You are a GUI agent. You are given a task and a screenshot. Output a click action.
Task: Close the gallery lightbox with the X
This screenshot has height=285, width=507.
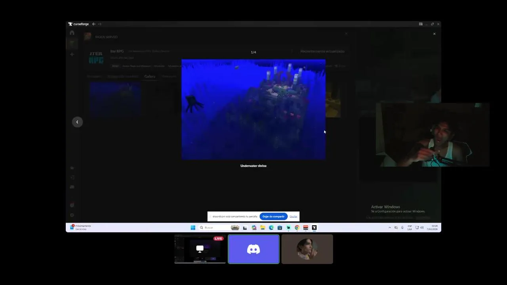[x=434, y=34]
